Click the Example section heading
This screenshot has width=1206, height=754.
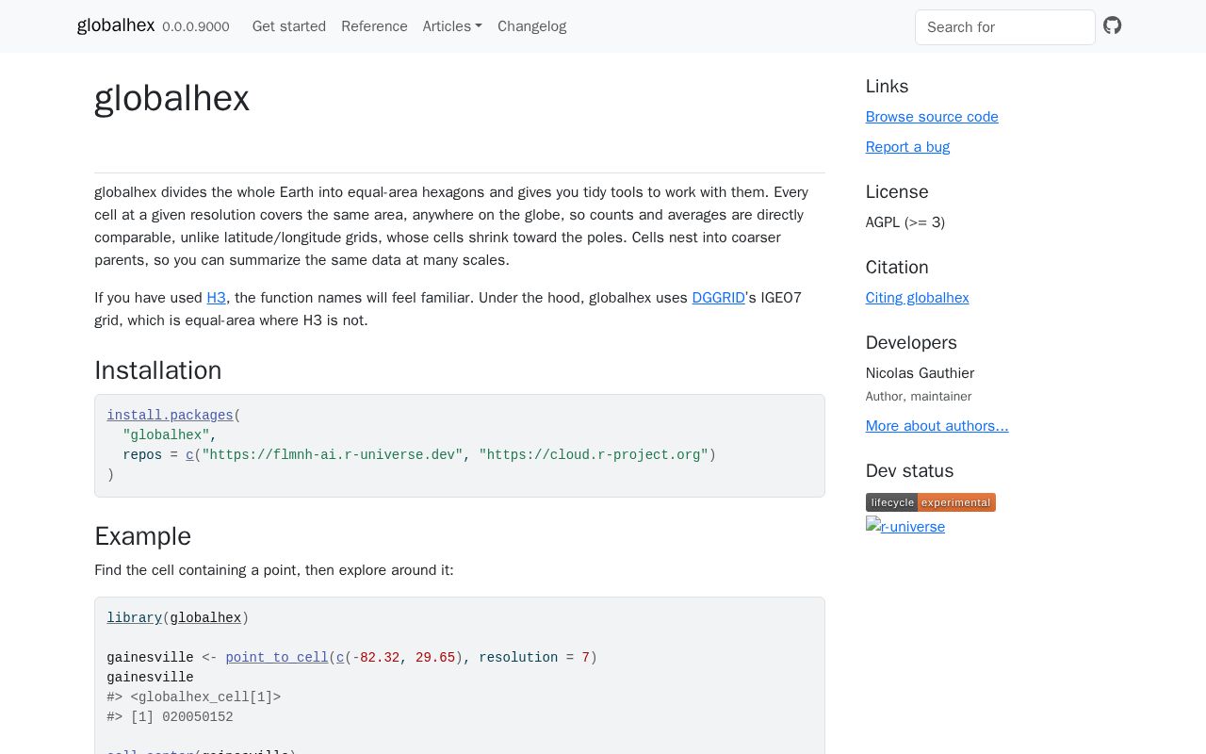[x=142, y=536]
